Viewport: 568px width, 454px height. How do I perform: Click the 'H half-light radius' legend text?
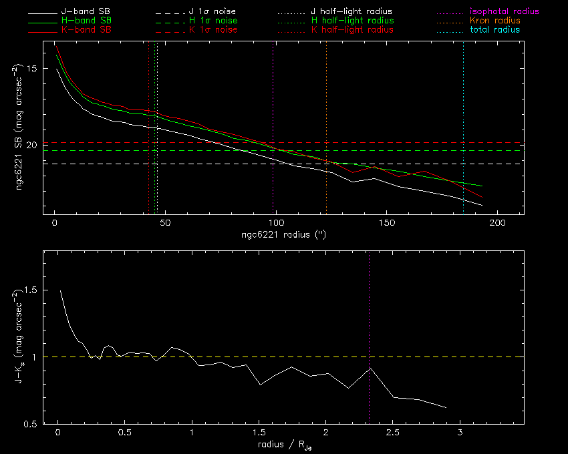click(352, 20)
